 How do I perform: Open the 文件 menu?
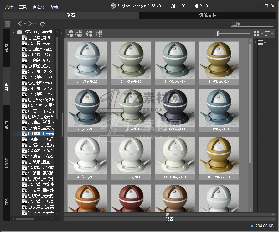point(9,7)
